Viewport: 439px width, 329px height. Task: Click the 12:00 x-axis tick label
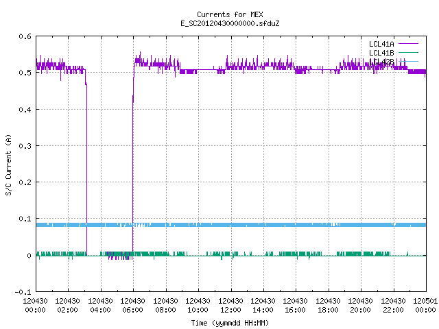pos(230,310)
